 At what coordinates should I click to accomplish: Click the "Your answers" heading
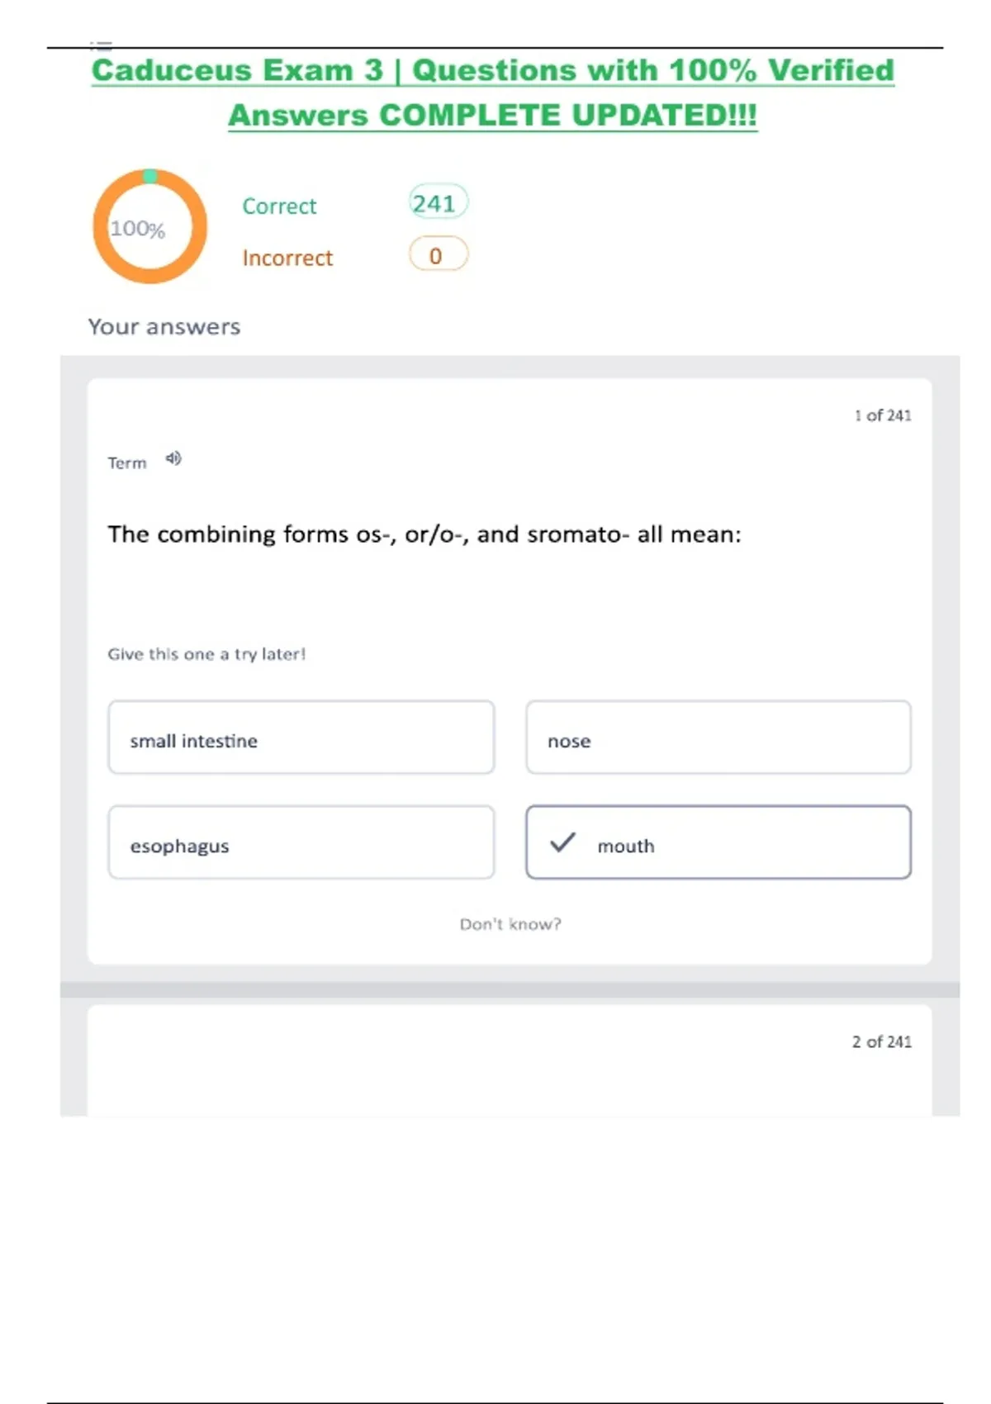pyautogui.click(x=164, y=327)
